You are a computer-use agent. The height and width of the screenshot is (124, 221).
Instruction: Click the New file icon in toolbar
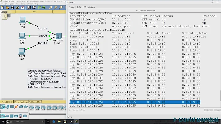pyautogui.click(x=2, y=7)
